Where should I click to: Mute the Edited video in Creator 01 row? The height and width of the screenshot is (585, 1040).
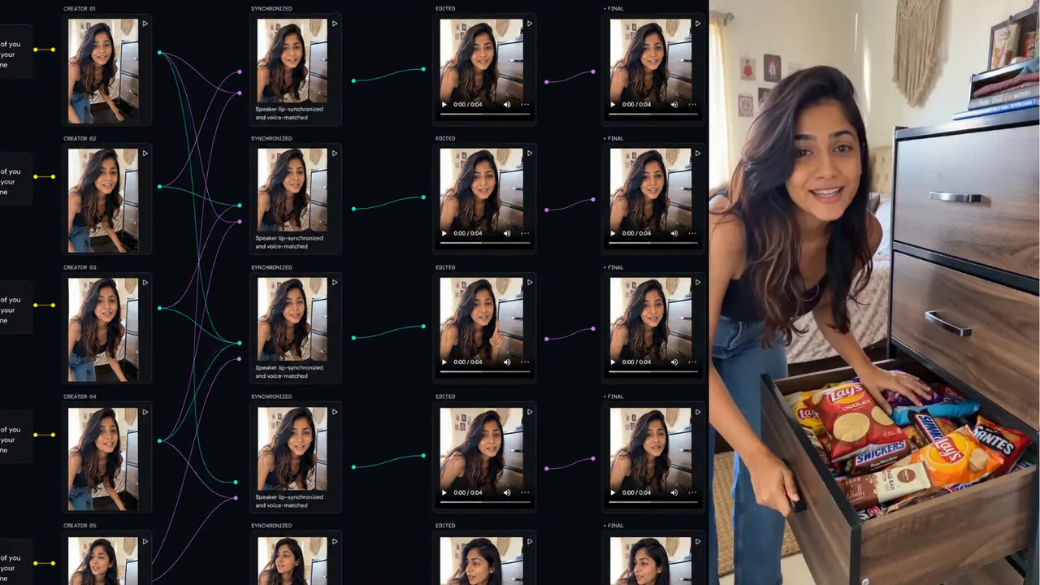coord(507,104)
